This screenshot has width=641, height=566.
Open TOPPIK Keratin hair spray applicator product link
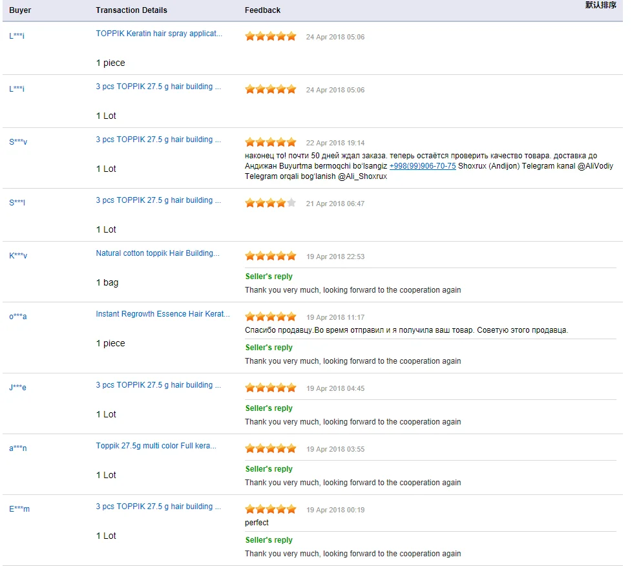click(159, 34)
